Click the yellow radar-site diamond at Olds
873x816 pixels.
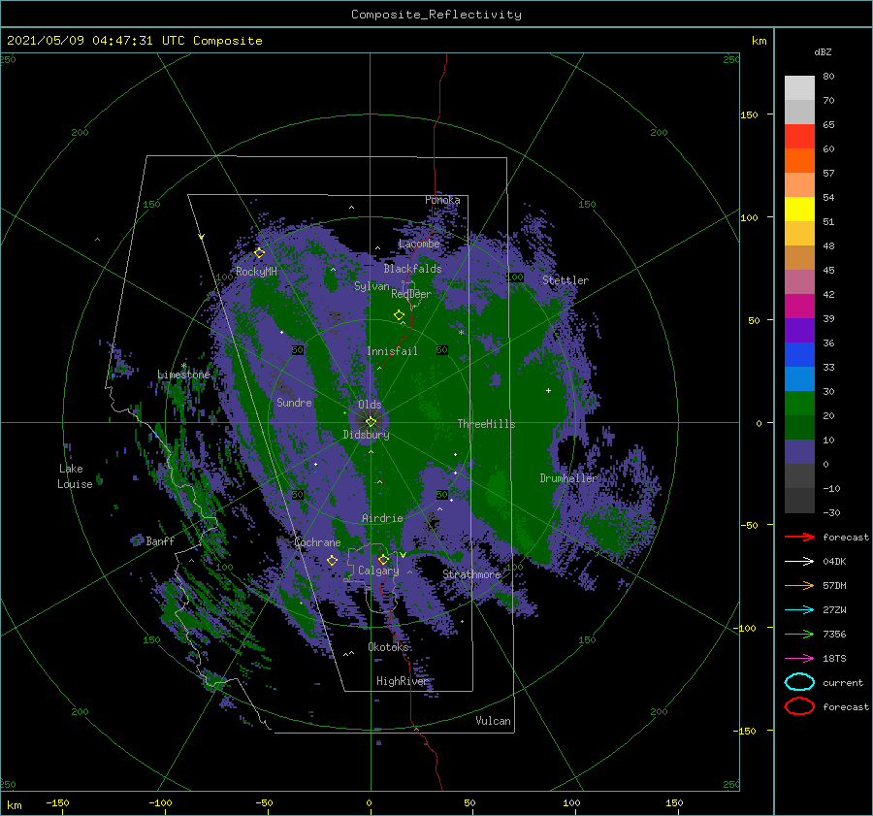(371, 422)
